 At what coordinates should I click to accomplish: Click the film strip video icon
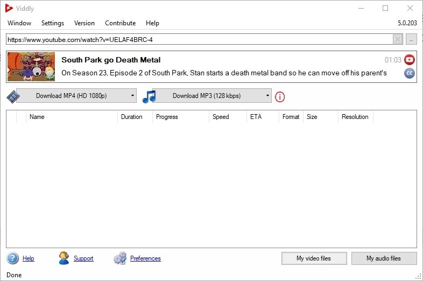13,96
